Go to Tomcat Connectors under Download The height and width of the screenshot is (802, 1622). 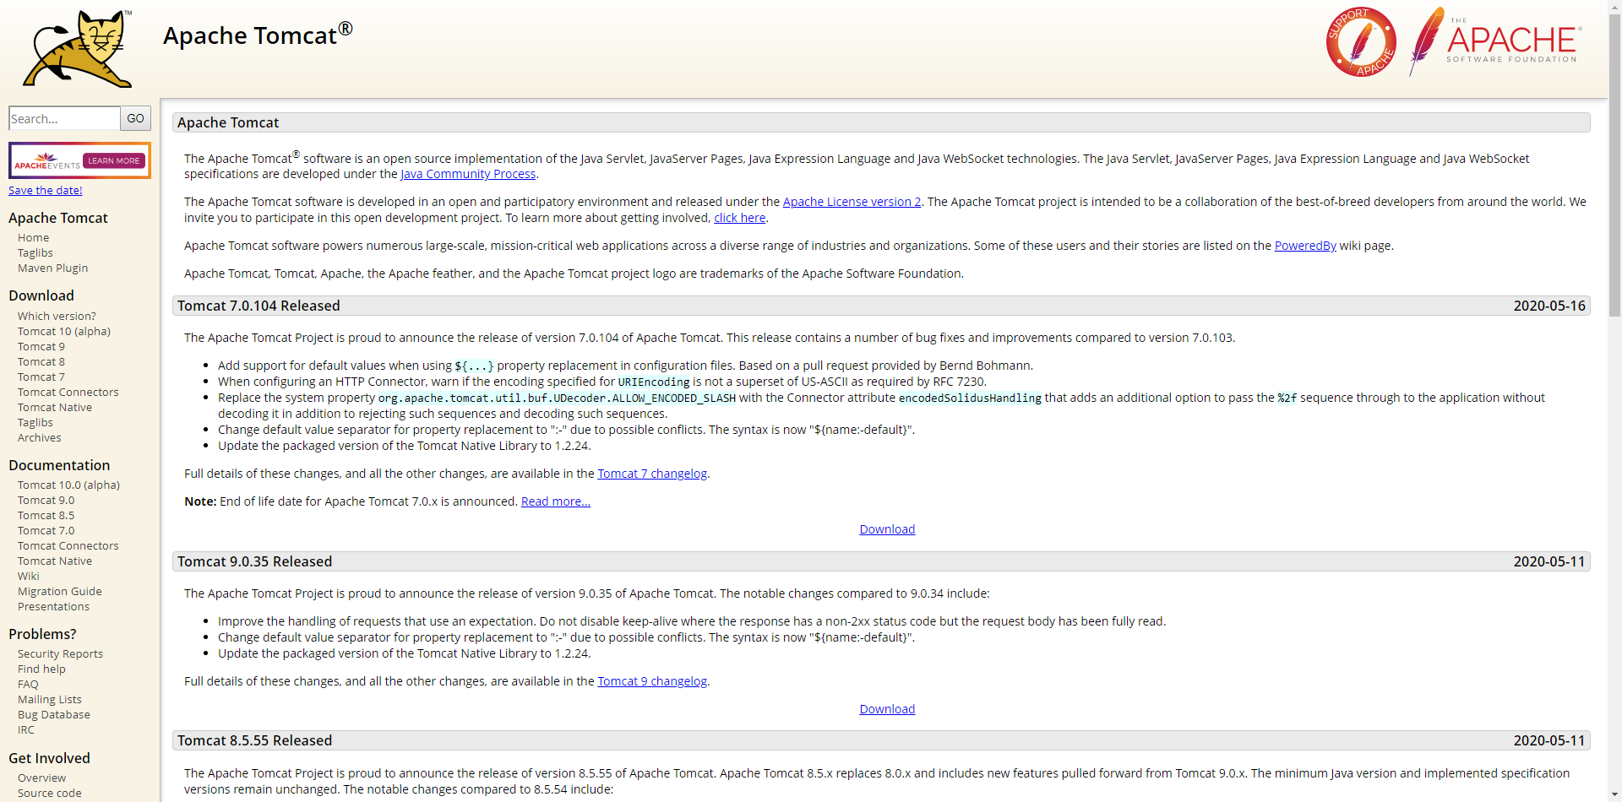coord(68,393)
